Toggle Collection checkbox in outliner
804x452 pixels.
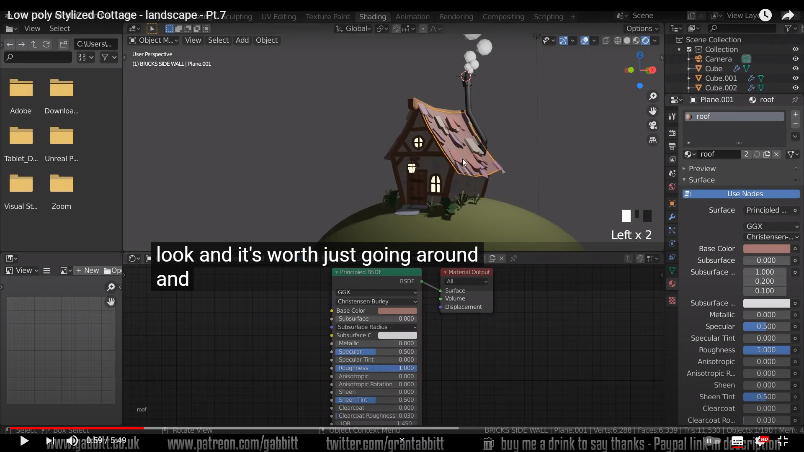pos(689,49)
